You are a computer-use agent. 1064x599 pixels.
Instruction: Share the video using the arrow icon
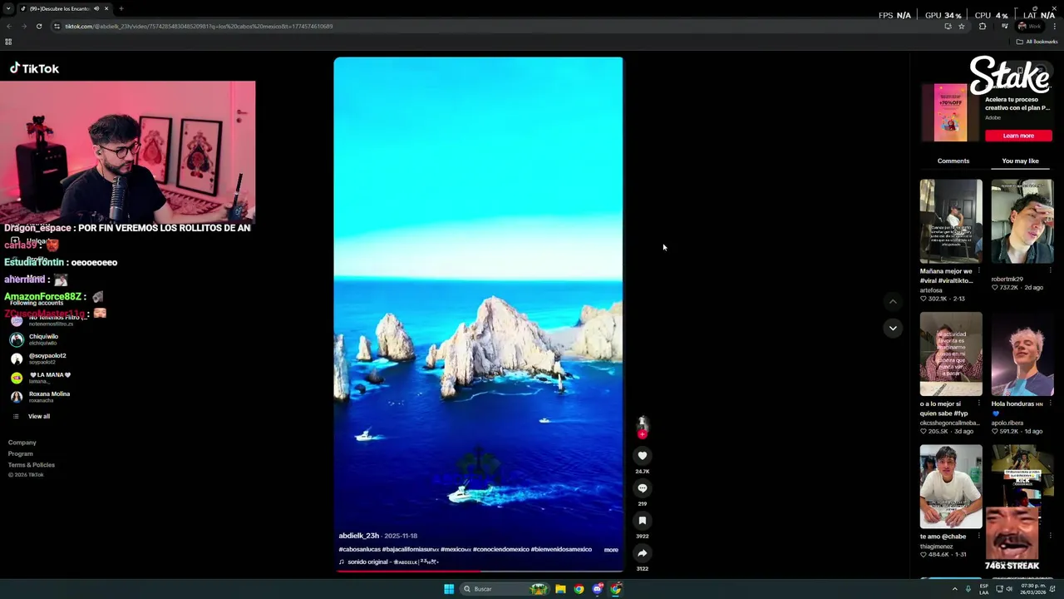pyautogui.click(x=642, y=553)
